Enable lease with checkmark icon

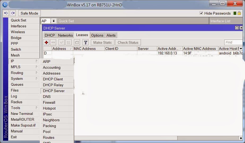62,42
